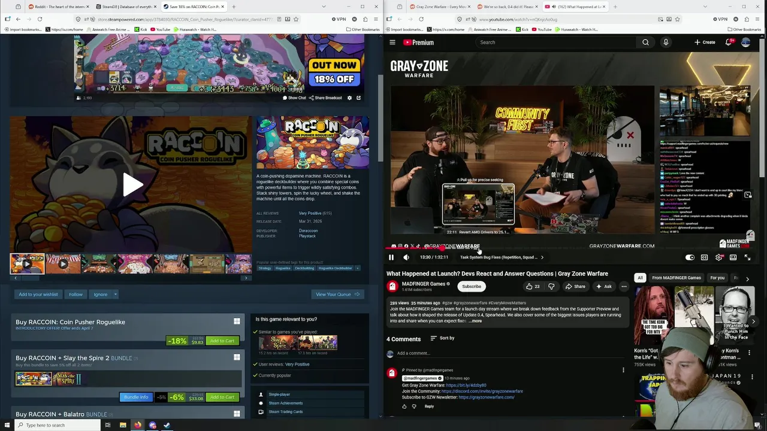Image resolution: width=767 pixels, height=431 pixels.
Task: Bookmark Steam page with star icon
Action: [x=295, y=19]
